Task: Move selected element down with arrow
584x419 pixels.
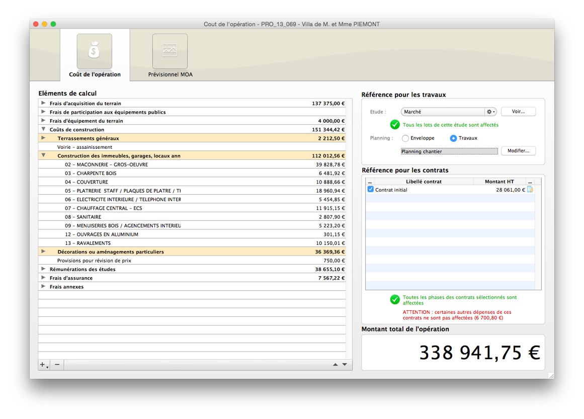Action: (345, 365)
